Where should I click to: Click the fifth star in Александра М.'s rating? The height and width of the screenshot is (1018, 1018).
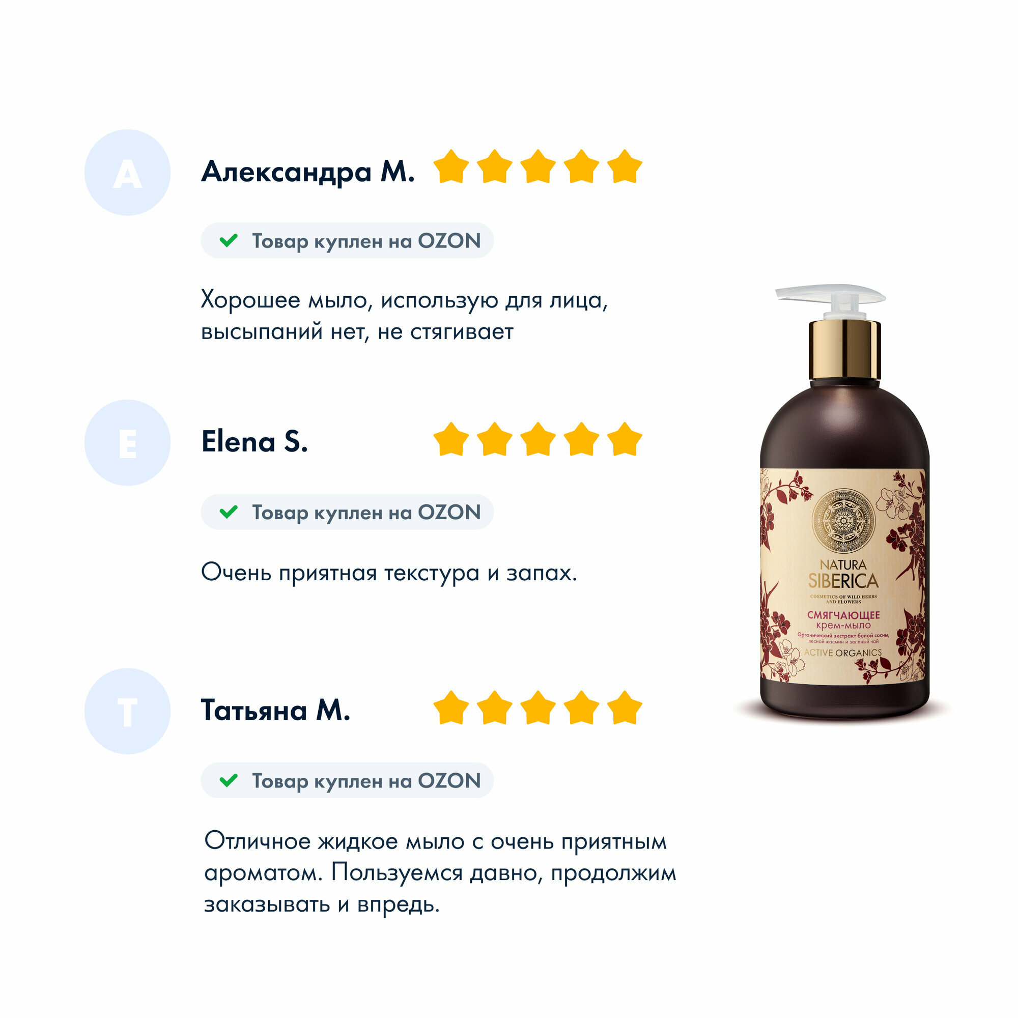point(625,166)
